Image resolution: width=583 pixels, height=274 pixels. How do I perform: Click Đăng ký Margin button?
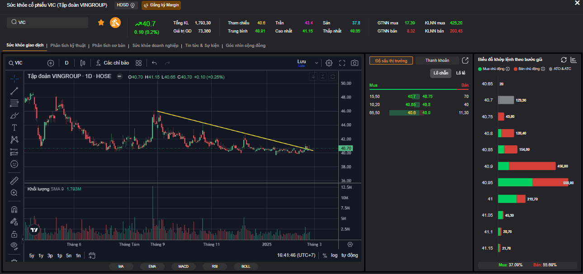tap(161, 5)
